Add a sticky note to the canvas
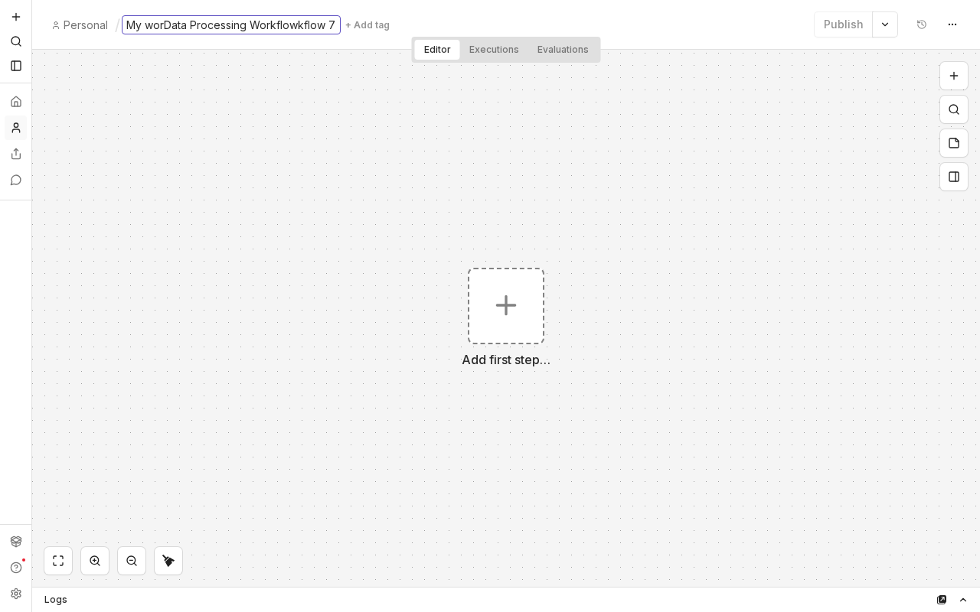Screen dimensions: 980x612 [x=954, y=143]
